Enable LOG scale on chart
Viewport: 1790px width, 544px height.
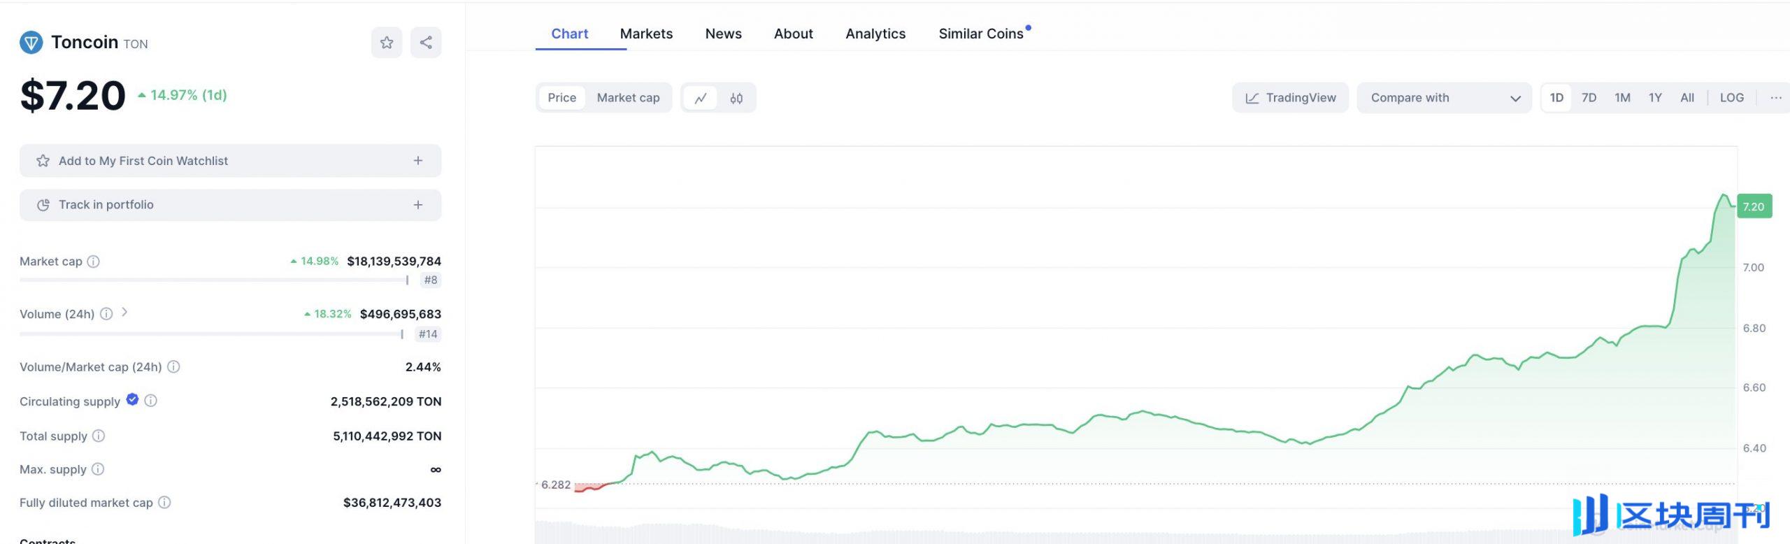coord(1731,98)
